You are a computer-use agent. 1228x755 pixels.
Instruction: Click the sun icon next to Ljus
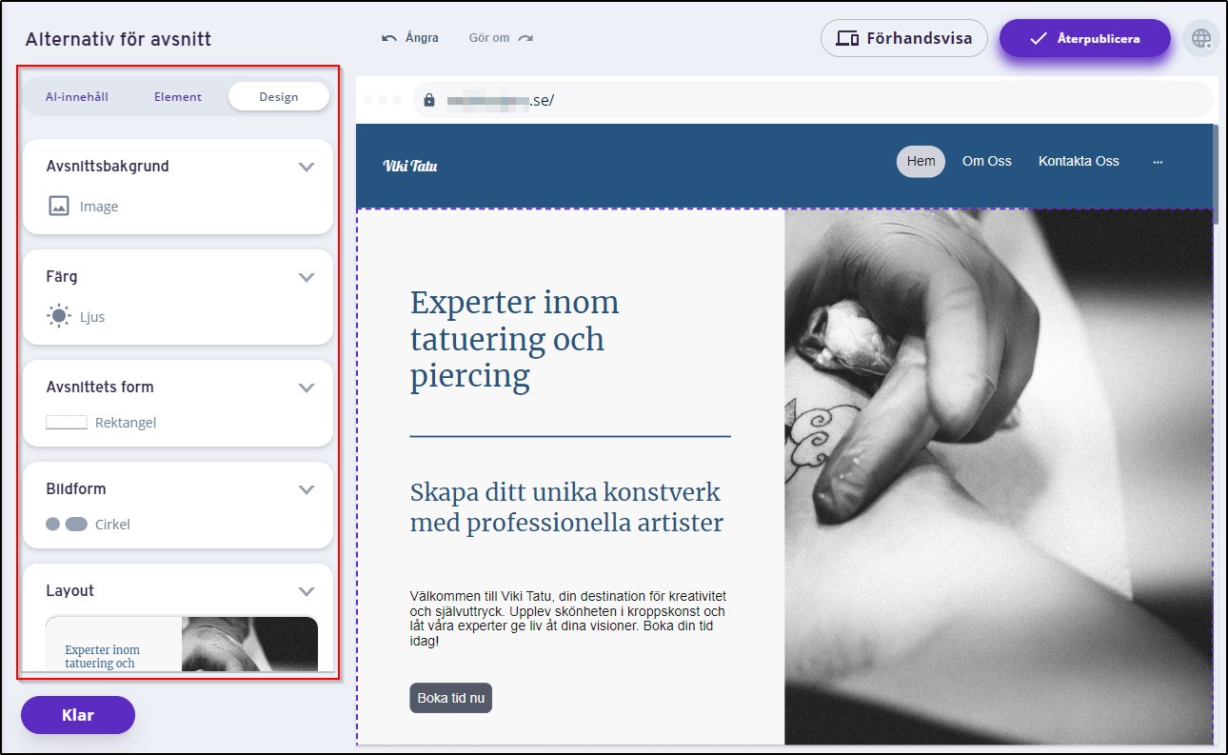click(x=59, y=316)
